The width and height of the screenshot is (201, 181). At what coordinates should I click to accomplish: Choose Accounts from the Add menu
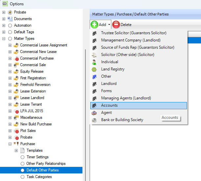[x=109, y=105]
